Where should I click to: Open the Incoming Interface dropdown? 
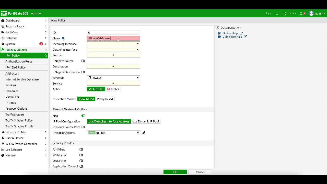(113, 44)
